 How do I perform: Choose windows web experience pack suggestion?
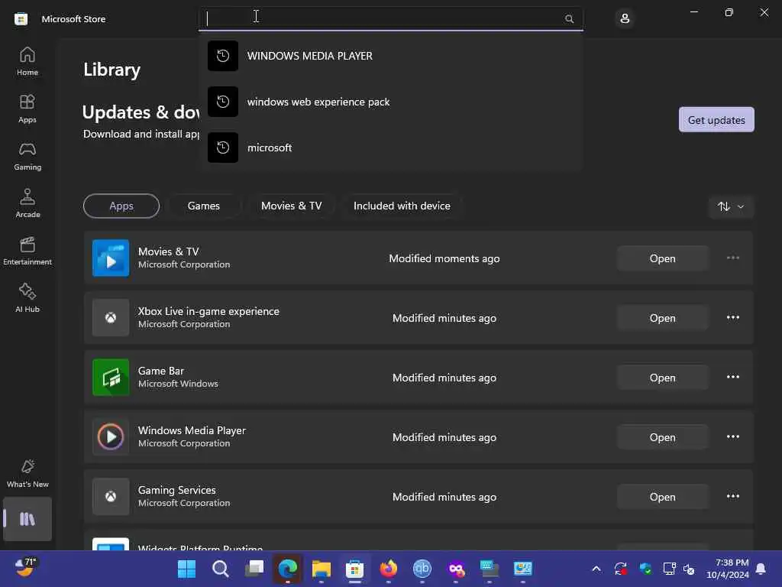(x=390, y=102)
